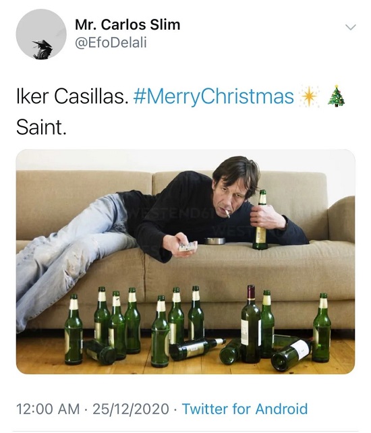Open the Twitter for Android source link
The image size is (371, 433).
pyautogui.click(x=244, y=409)
